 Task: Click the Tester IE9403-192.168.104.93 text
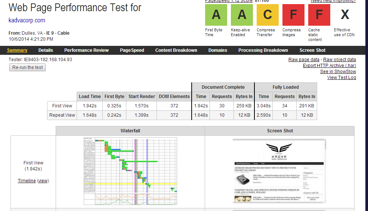click(x=40, y=60)
